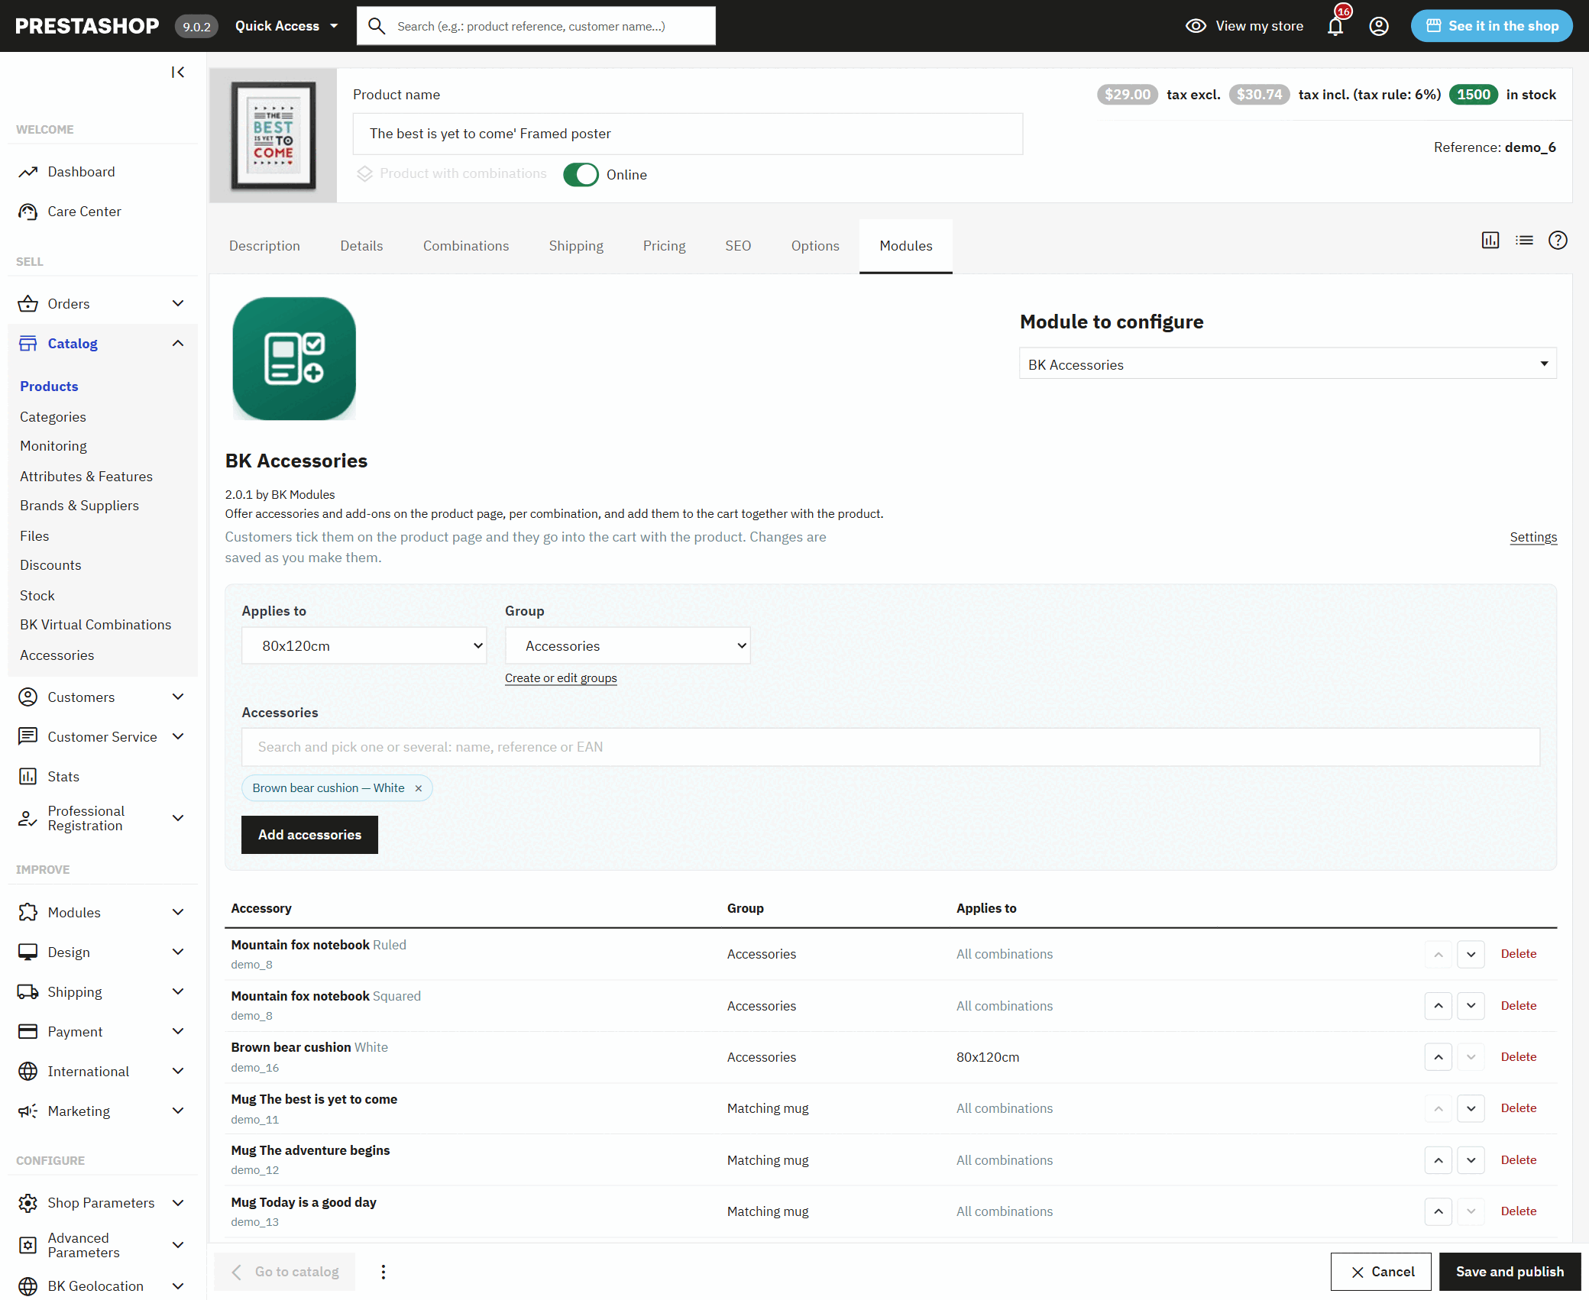Switch to the Combinations tab
1589x1300 pixels.
(466, 246)
